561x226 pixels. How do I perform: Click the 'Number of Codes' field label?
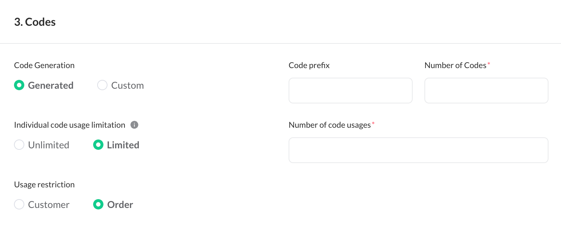(x=455, y=66)
